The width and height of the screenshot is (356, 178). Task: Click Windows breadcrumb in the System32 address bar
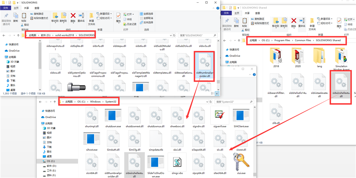coord(95,102)
